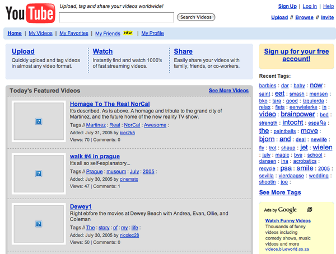Open the Sign Up link
This screenshot has height=254, width=336.
coord(287,6)
